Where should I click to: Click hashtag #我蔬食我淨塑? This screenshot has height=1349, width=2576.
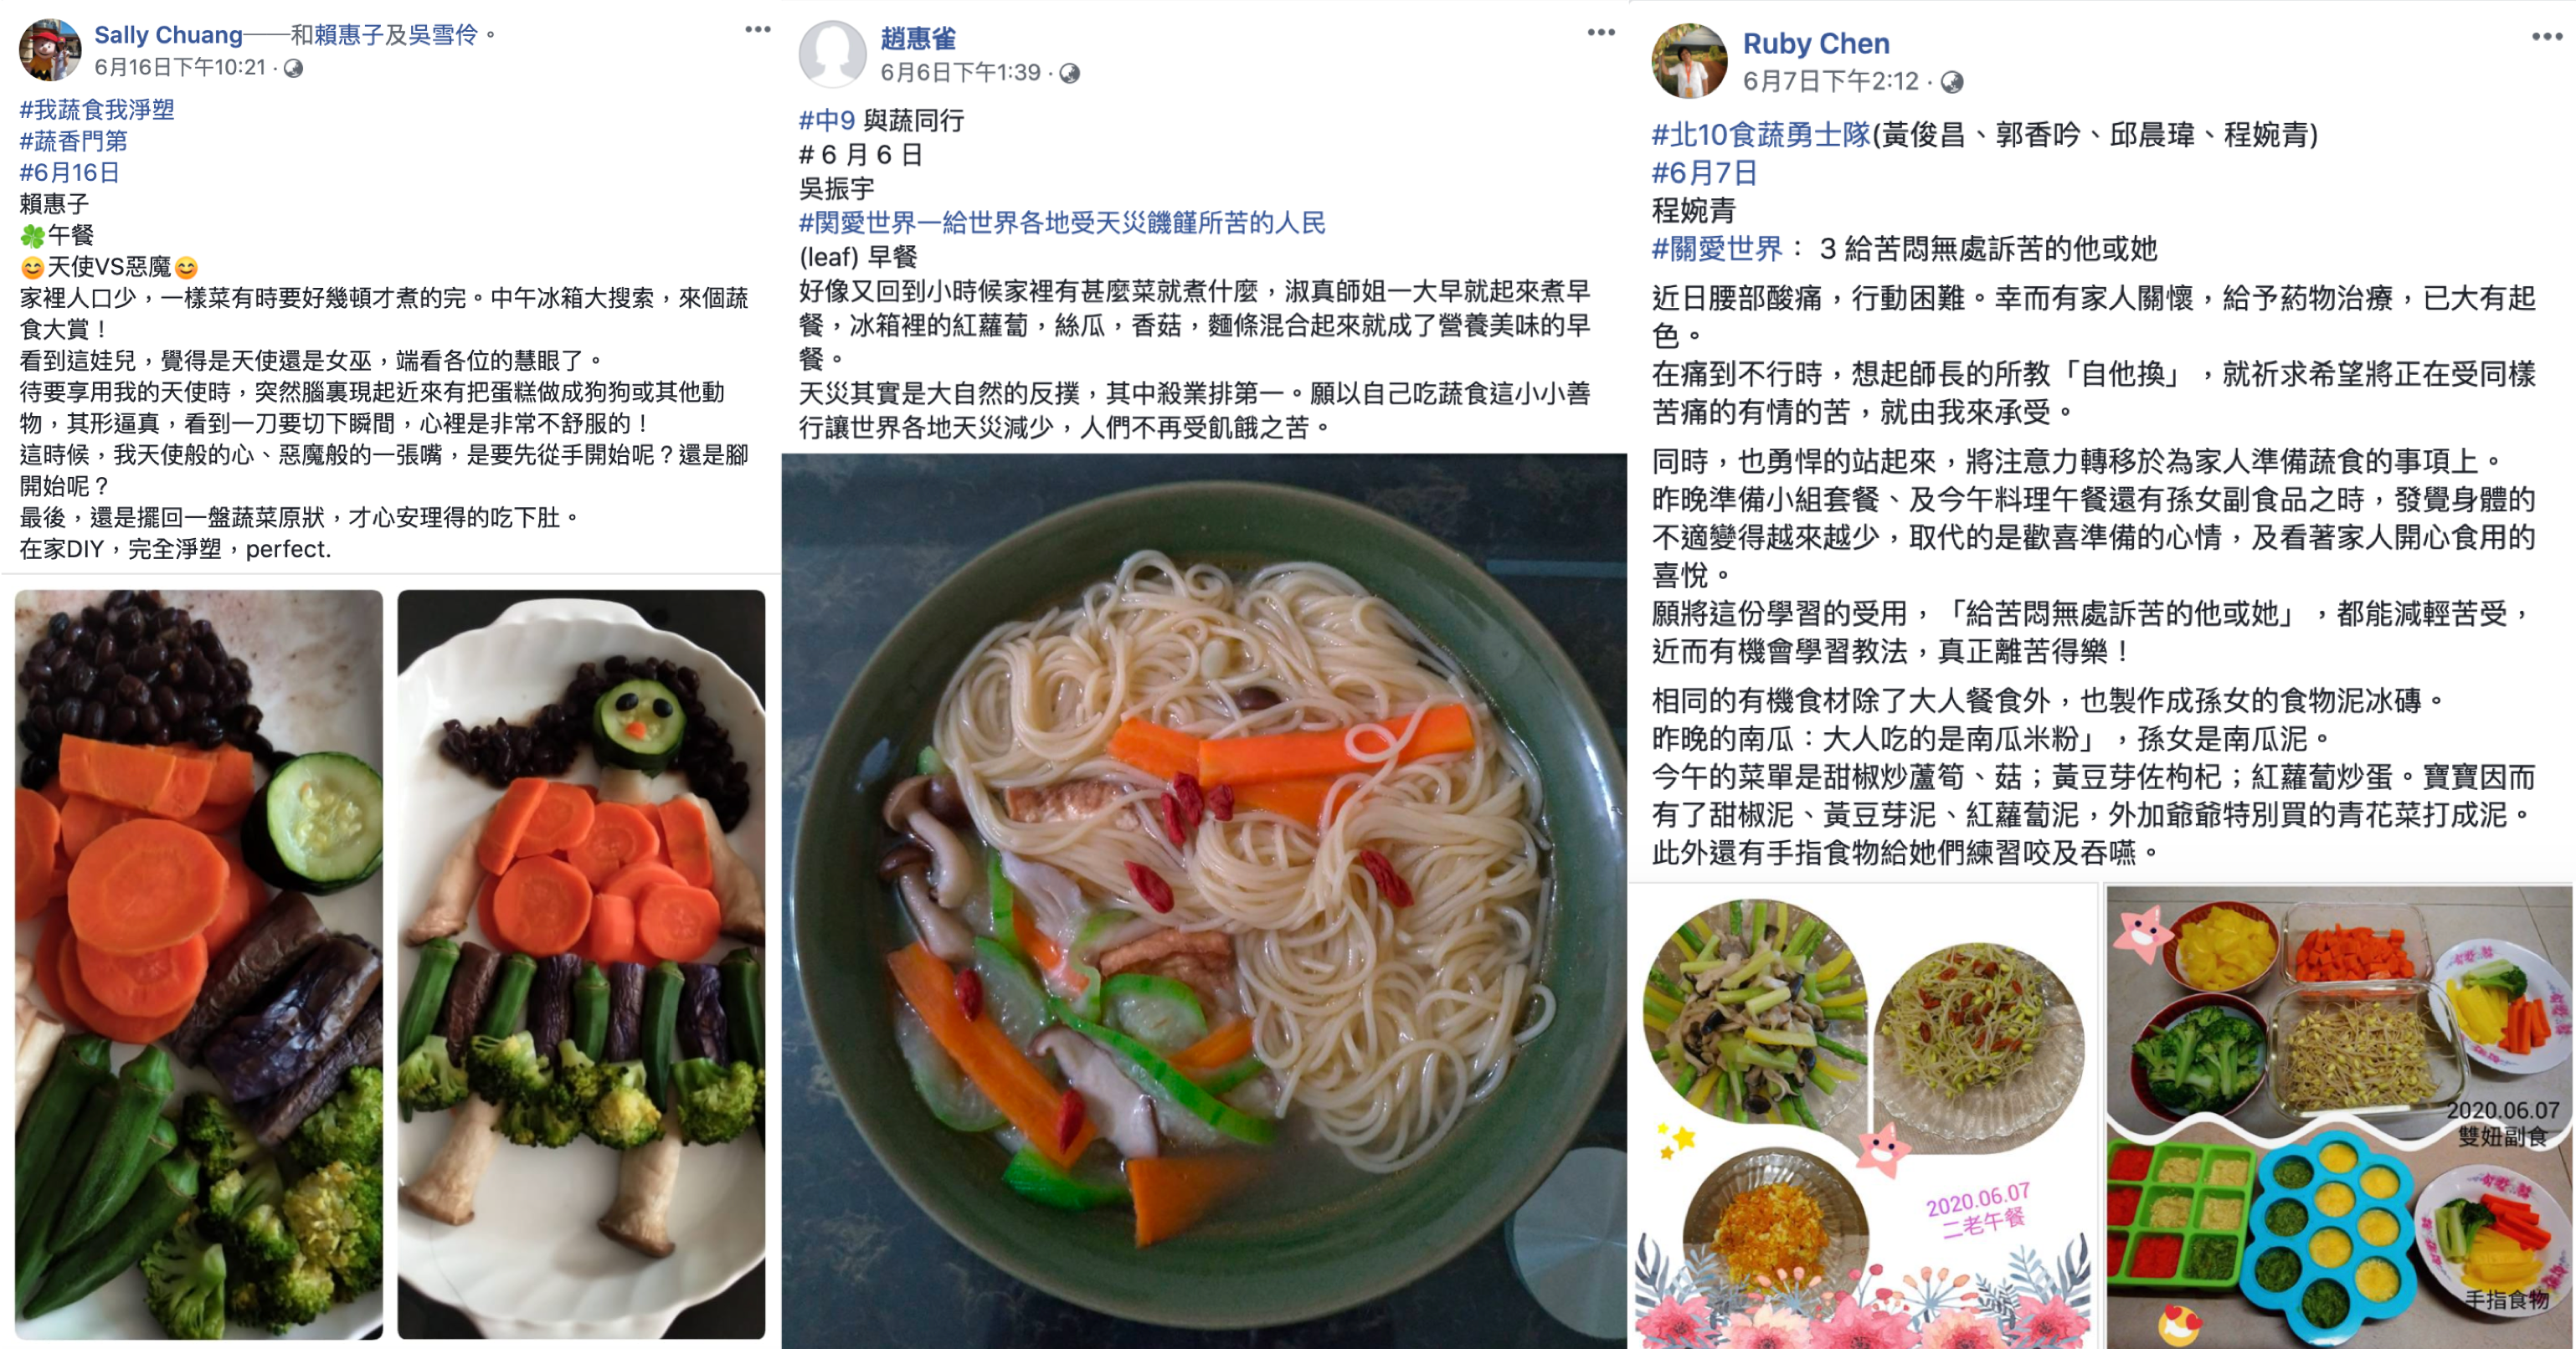[97, 110]
